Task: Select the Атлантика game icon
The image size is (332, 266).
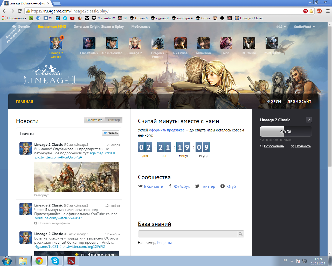Action: [x=203, y=43]
